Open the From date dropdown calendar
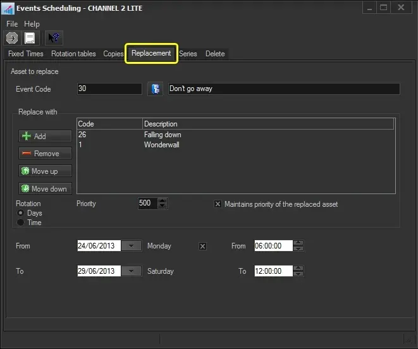 click(x=131, y=246)
